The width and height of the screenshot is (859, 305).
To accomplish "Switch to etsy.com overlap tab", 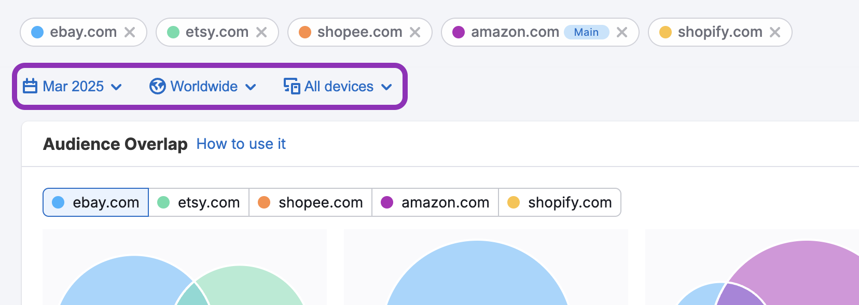I will click(199, 202).
